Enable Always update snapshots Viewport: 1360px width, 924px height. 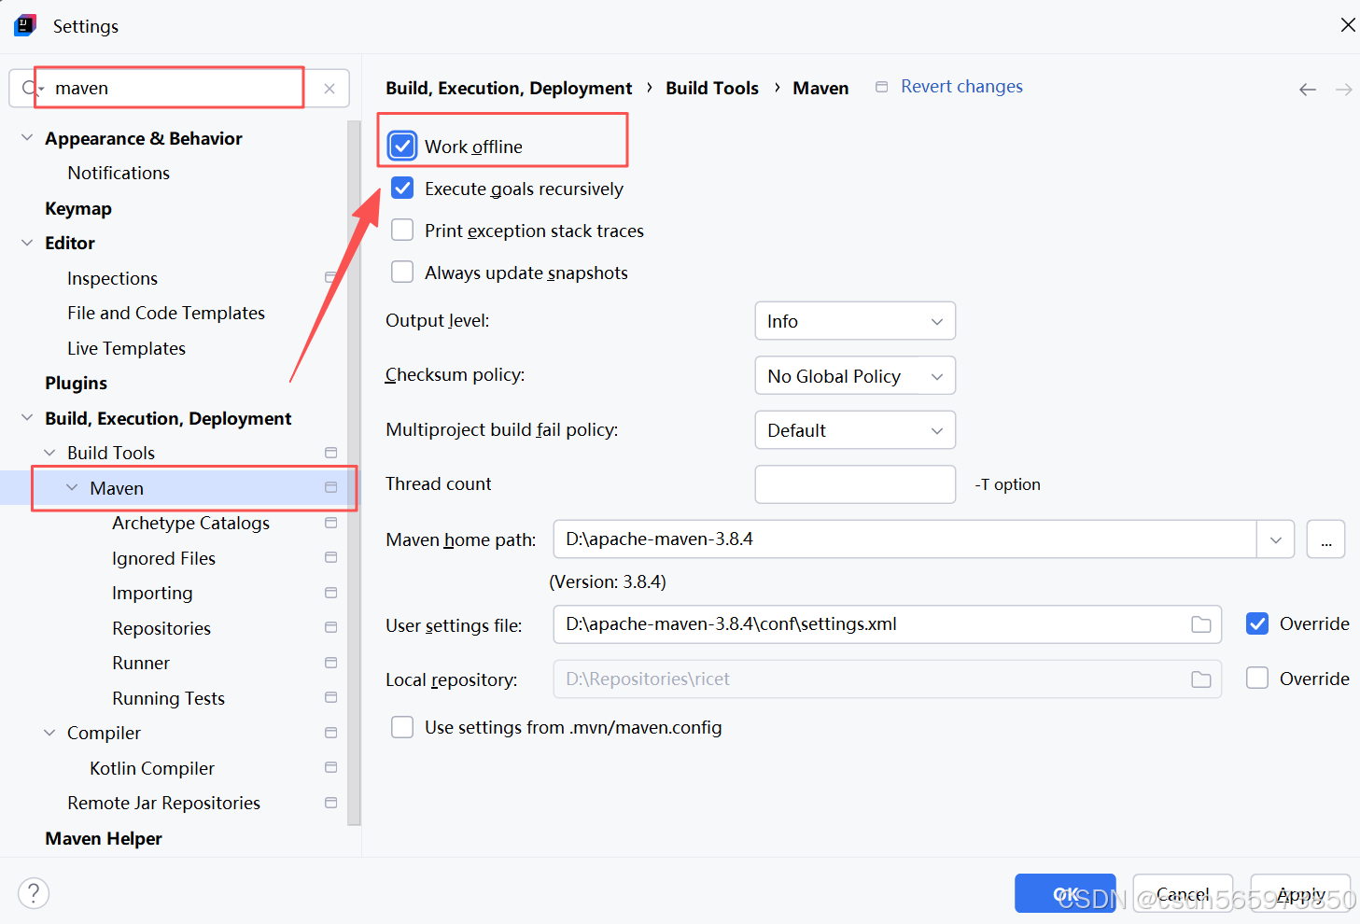tap(402, 273)
